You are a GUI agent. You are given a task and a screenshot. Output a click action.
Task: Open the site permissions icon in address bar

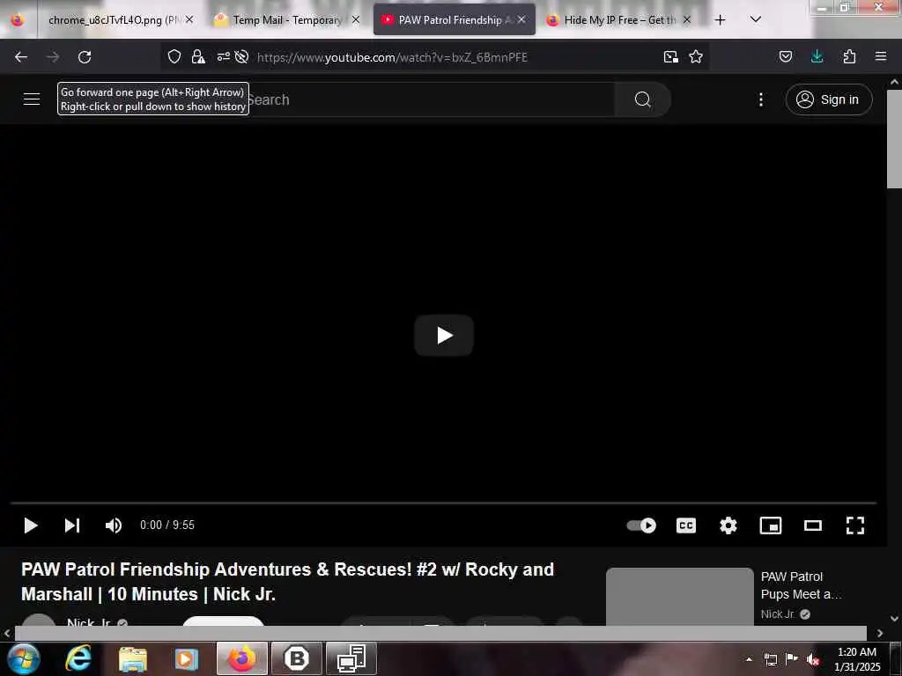[223, 56]
